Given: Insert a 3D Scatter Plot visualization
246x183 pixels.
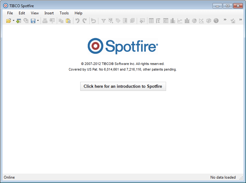Looking at the screenshot, I should click(209, 21).
